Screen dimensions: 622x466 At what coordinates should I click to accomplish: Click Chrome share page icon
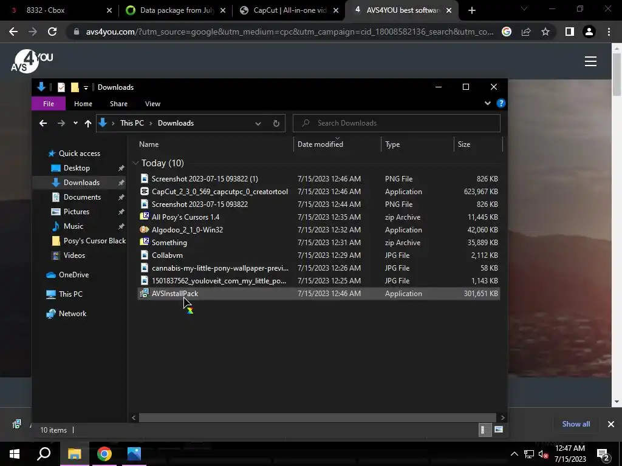click(526, 32)
